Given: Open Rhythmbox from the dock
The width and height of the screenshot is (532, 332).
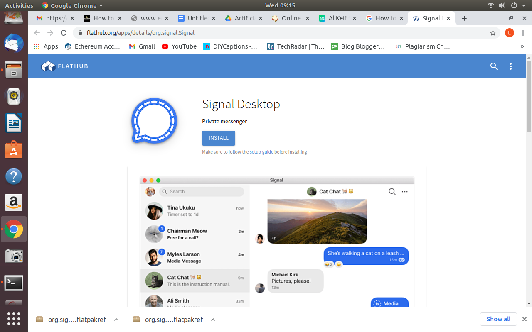Looking at the screenshot, I should pos(14,96).
